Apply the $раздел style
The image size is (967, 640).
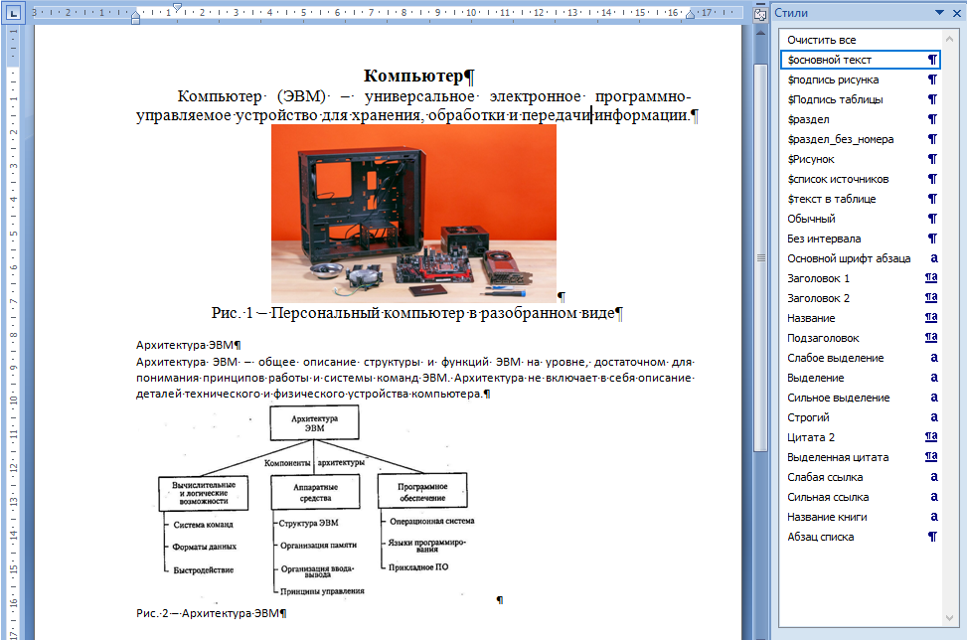click(860, 119)
